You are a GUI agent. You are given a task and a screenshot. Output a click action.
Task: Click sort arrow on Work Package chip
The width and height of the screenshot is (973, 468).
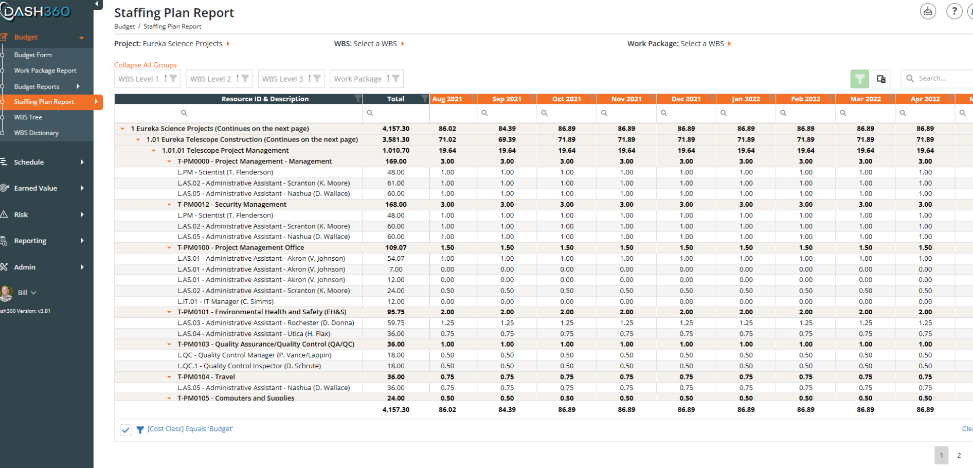click(x=388, y=79)
